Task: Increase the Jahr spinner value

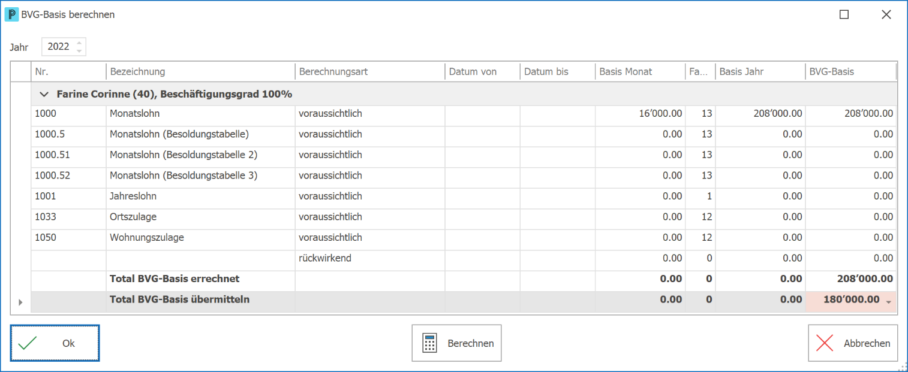Action: [79, 43]
